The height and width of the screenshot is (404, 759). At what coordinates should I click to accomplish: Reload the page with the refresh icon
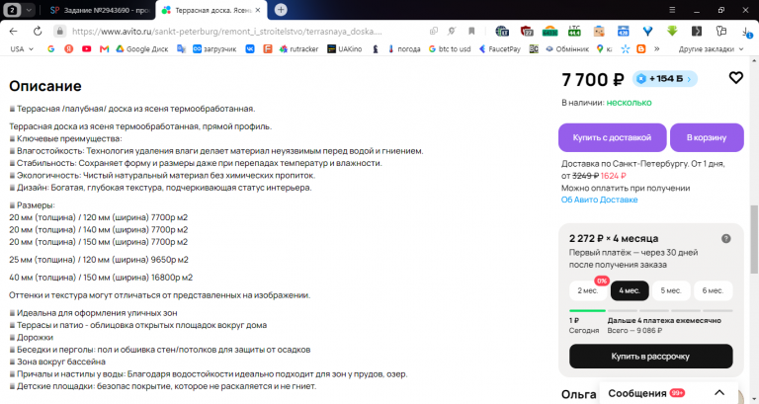38,32
